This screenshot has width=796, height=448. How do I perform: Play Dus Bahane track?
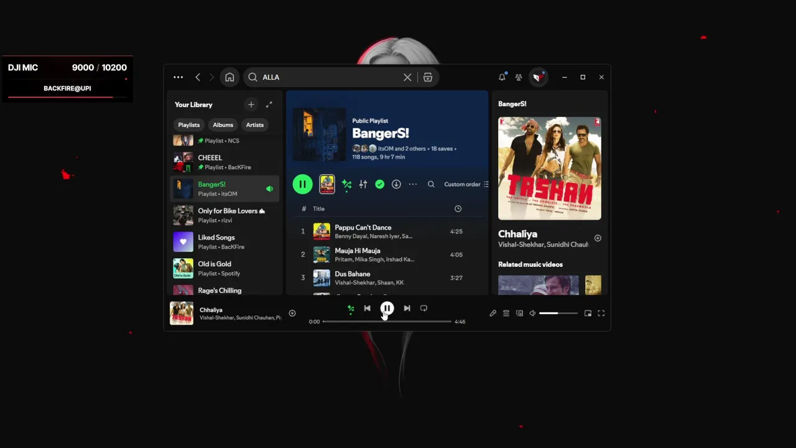coord(387,278)
